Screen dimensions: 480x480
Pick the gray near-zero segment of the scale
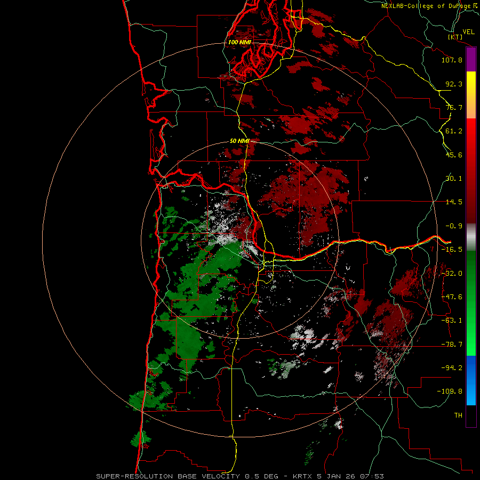471,237
